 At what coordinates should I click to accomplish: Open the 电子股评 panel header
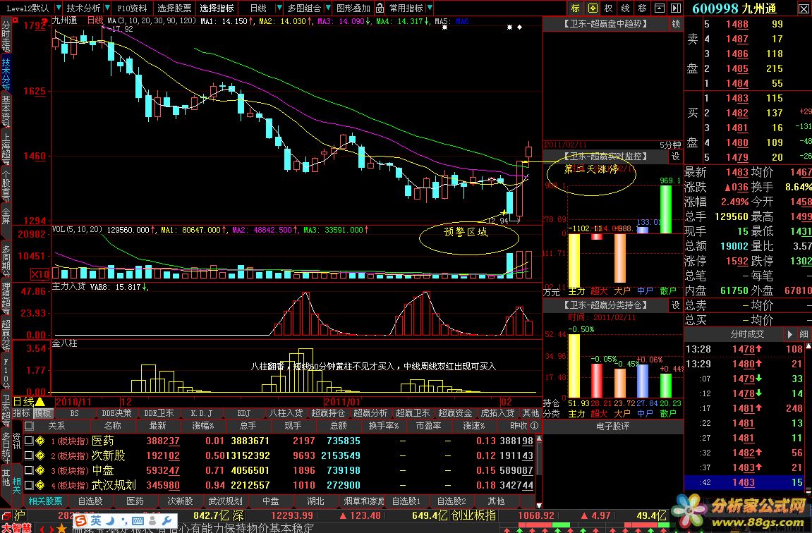click(613, 426)
